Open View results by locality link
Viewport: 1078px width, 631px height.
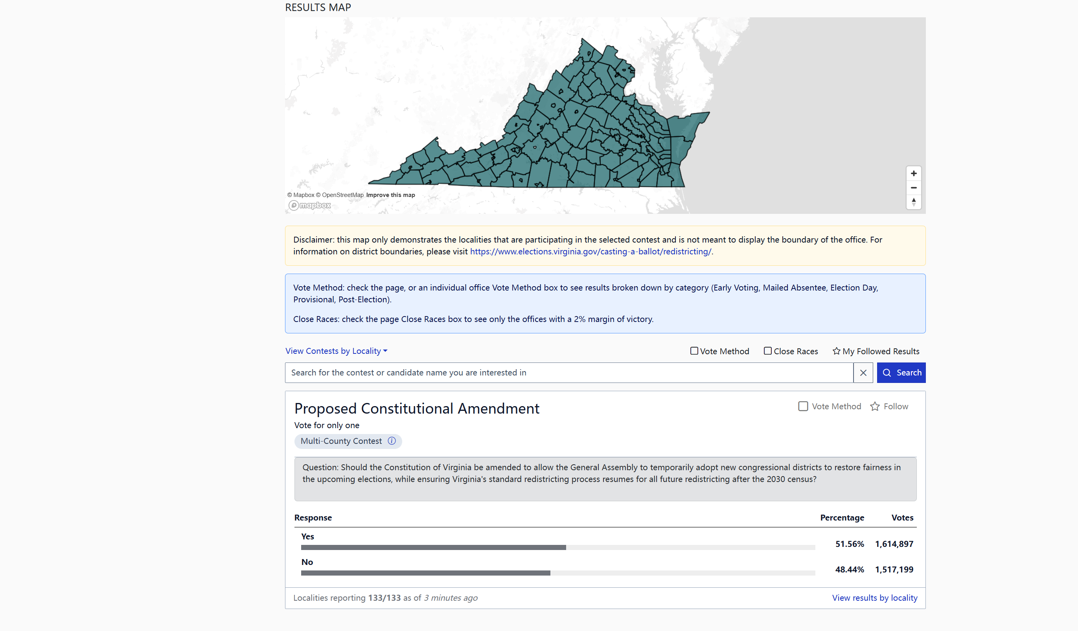874,598
